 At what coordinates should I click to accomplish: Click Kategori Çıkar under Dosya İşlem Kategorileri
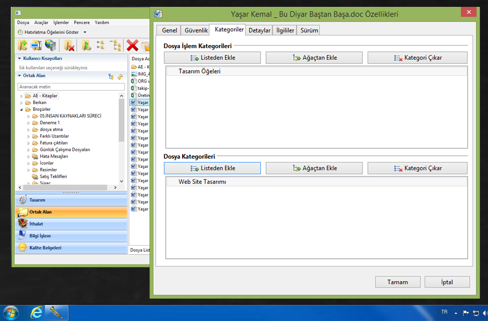417,58
